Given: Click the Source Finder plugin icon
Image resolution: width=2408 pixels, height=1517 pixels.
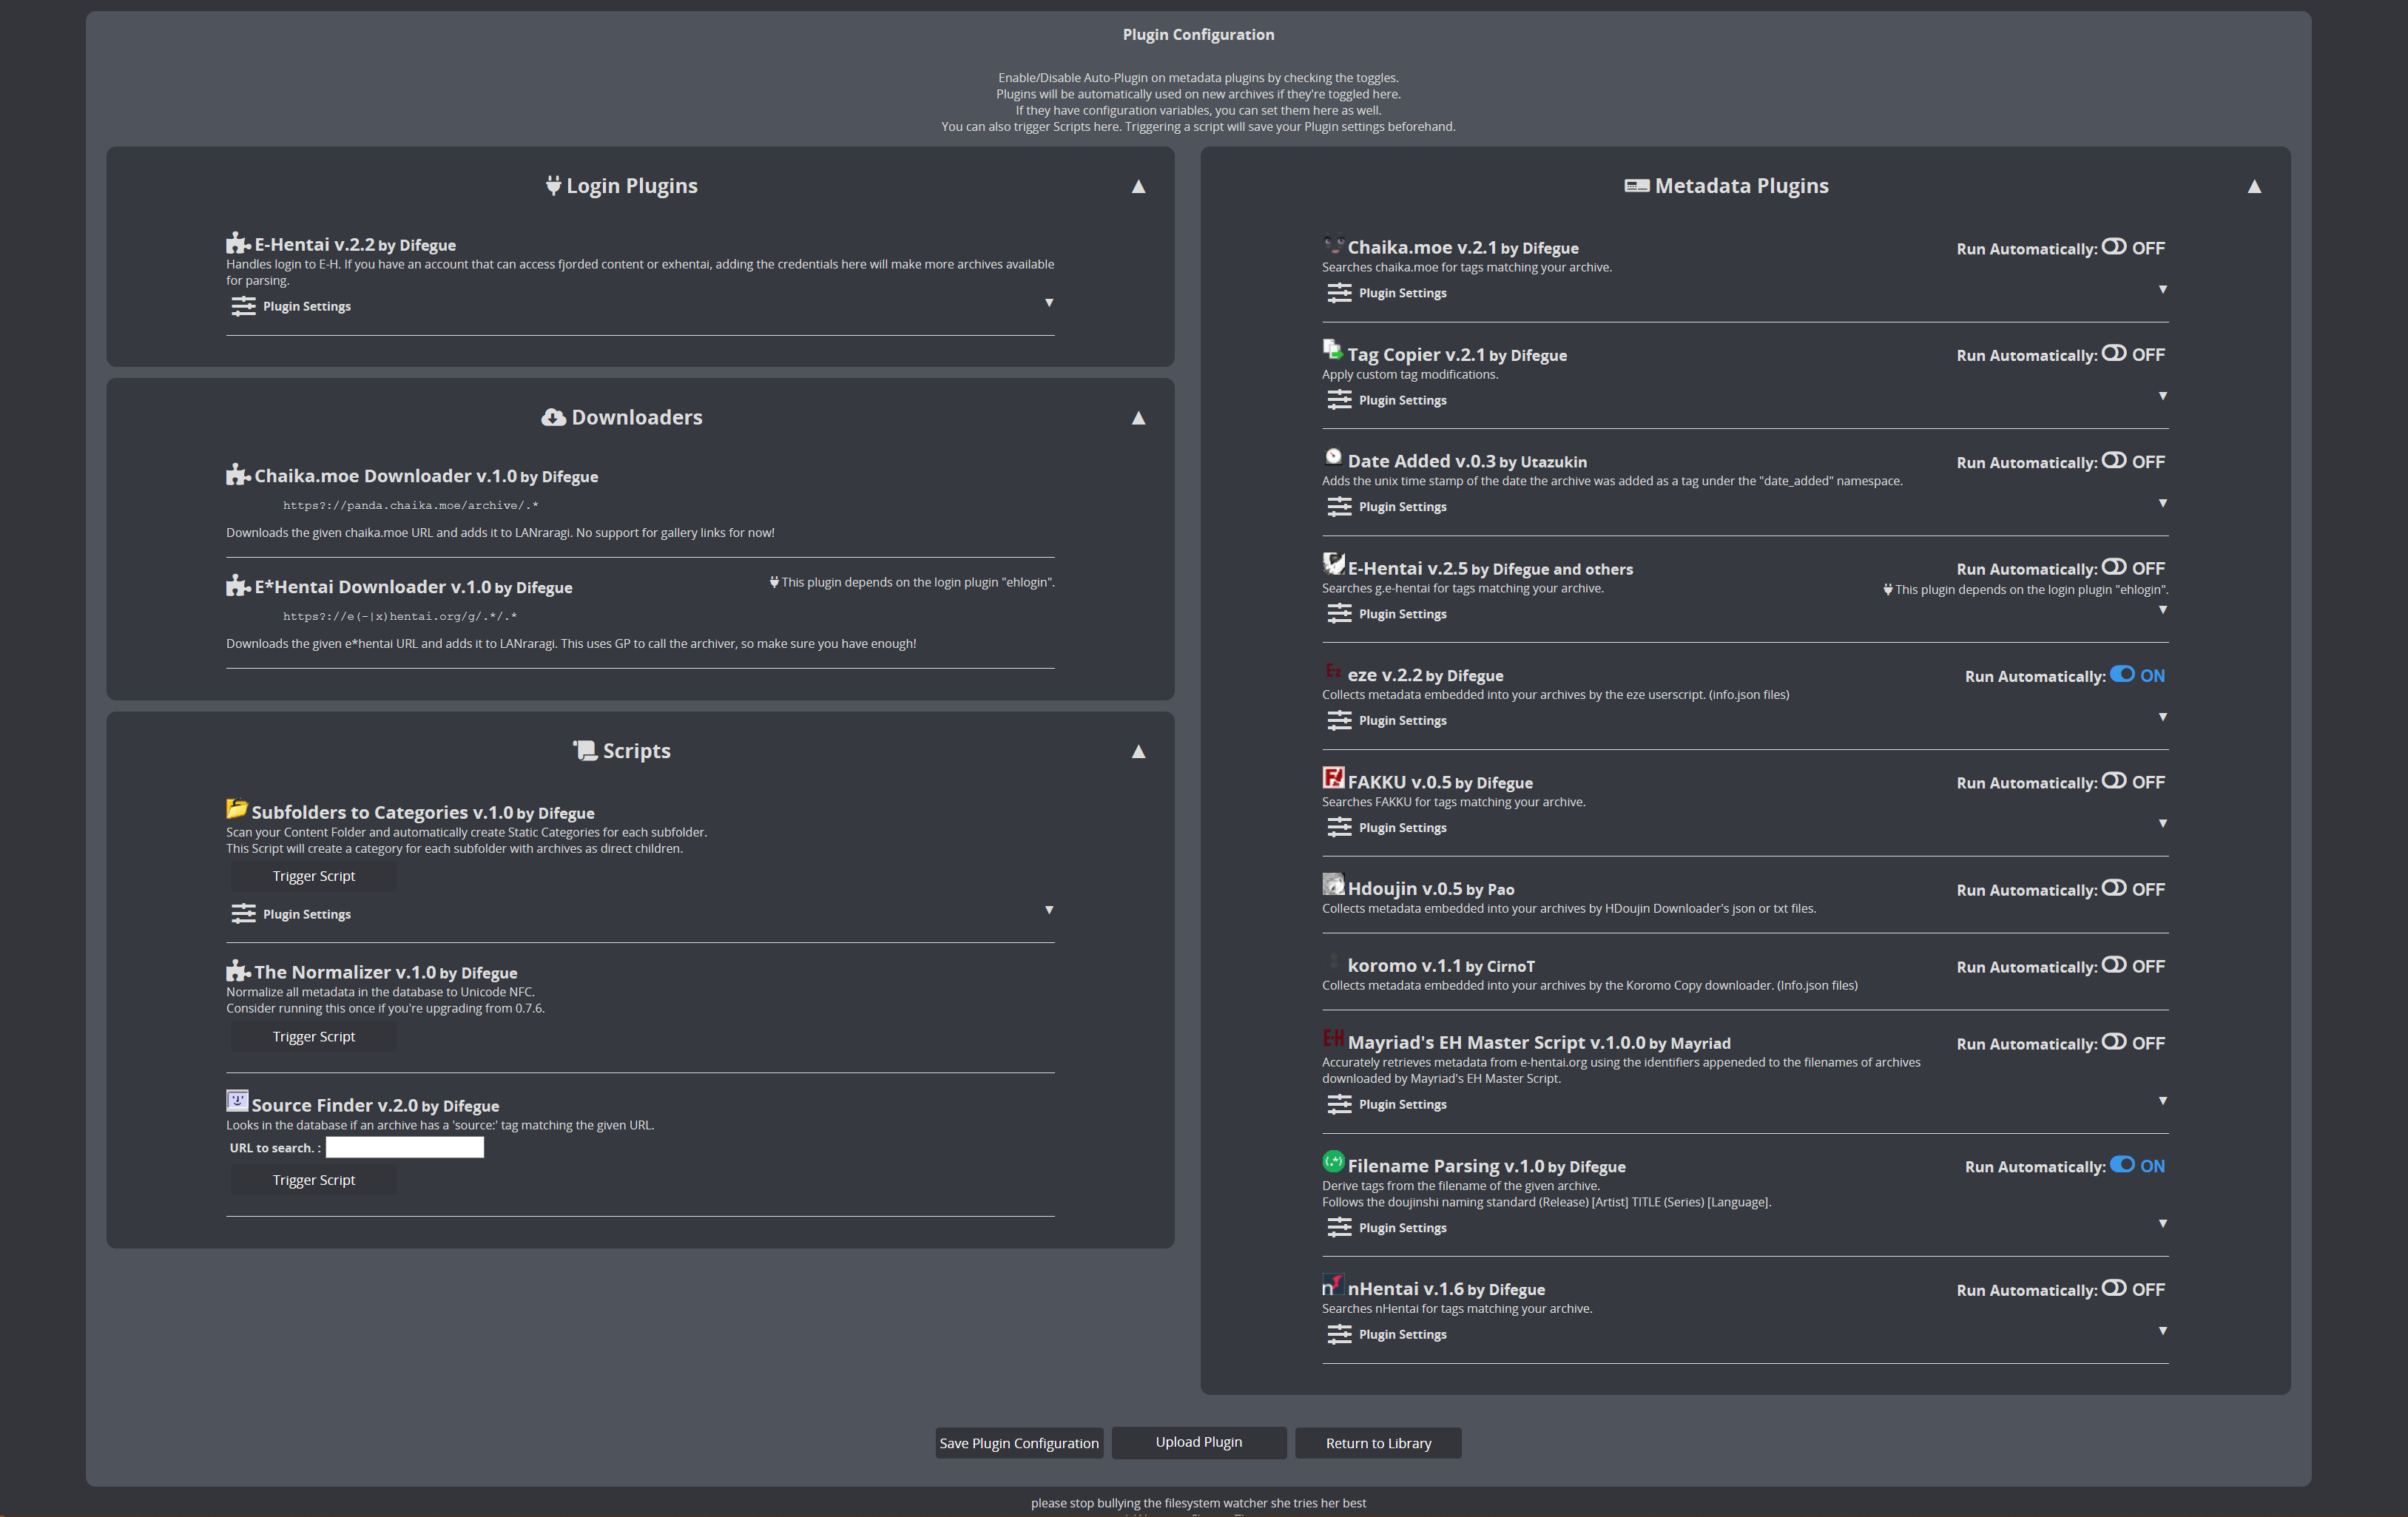Looking at the screenshot, I should coord(237,1101).
